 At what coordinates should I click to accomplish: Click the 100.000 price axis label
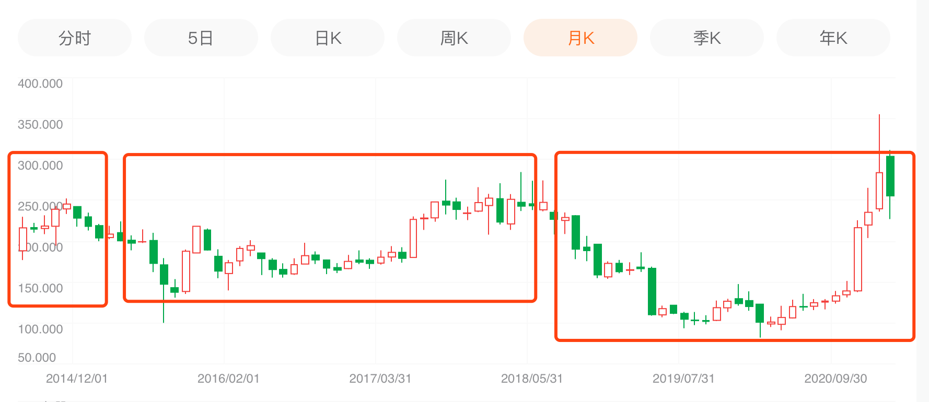[x=40, y=329]
